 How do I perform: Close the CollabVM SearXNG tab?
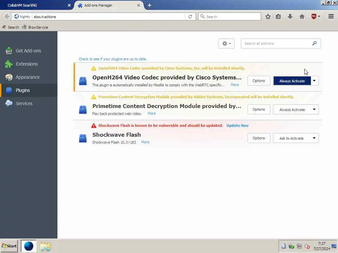pos(69,5)
